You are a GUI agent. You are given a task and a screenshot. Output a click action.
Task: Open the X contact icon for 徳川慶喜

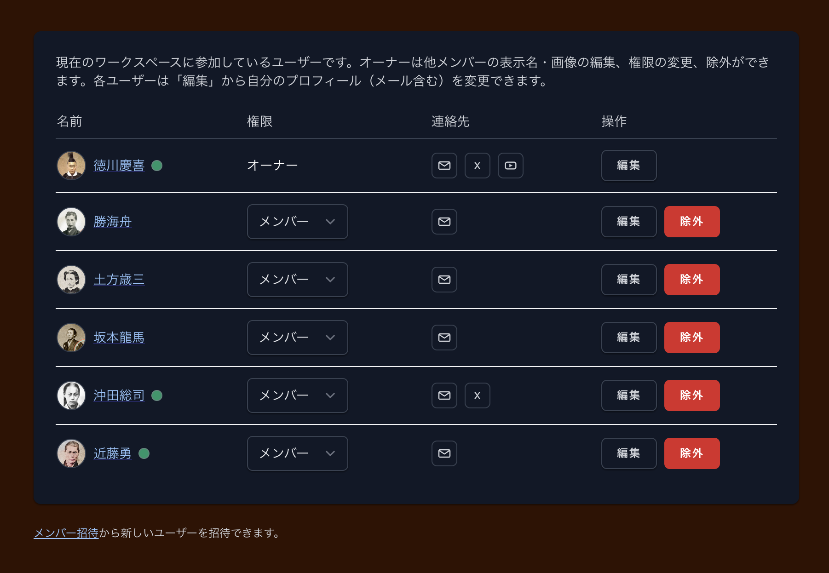coord(477,166)
